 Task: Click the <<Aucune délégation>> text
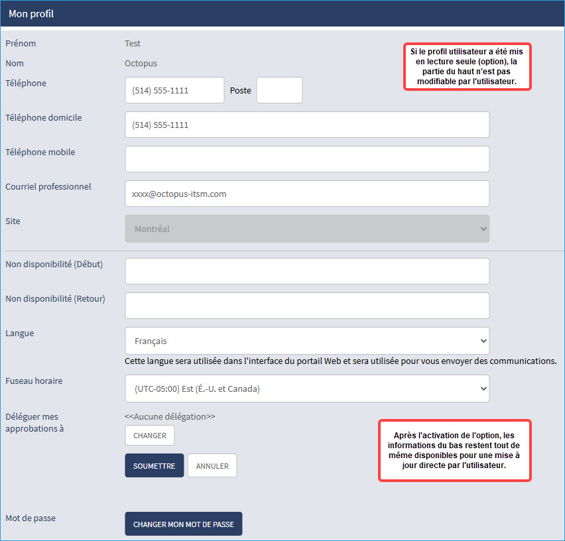click(170, 416)
